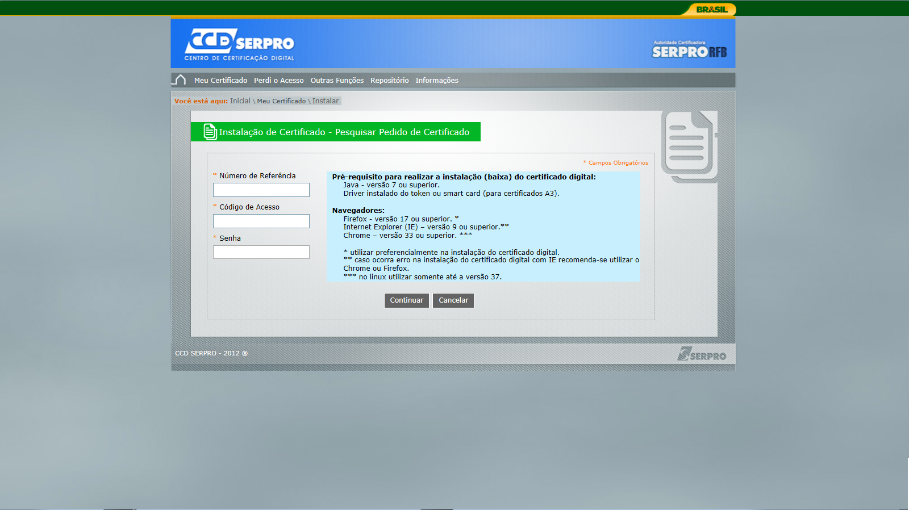
Task: Go to Inicial in the breadcrumb
Action: click(x=240, y=101)
